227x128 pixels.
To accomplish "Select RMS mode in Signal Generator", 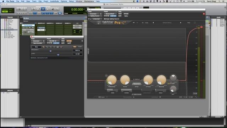I will [x=74, y=47].
